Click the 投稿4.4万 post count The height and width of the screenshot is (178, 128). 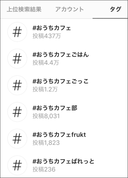tap(46, 63)
